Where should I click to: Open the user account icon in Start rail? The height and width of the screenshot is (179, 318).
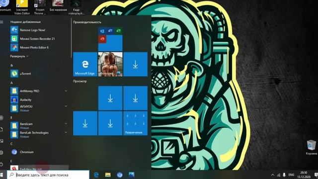pos(1,118)
